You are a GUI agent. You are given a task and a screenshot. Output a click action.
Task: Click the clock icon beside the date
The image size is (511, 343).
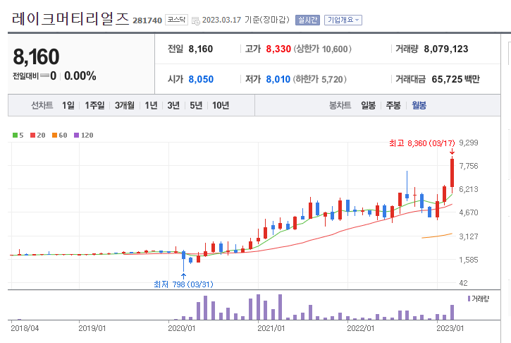coord(195,21)
